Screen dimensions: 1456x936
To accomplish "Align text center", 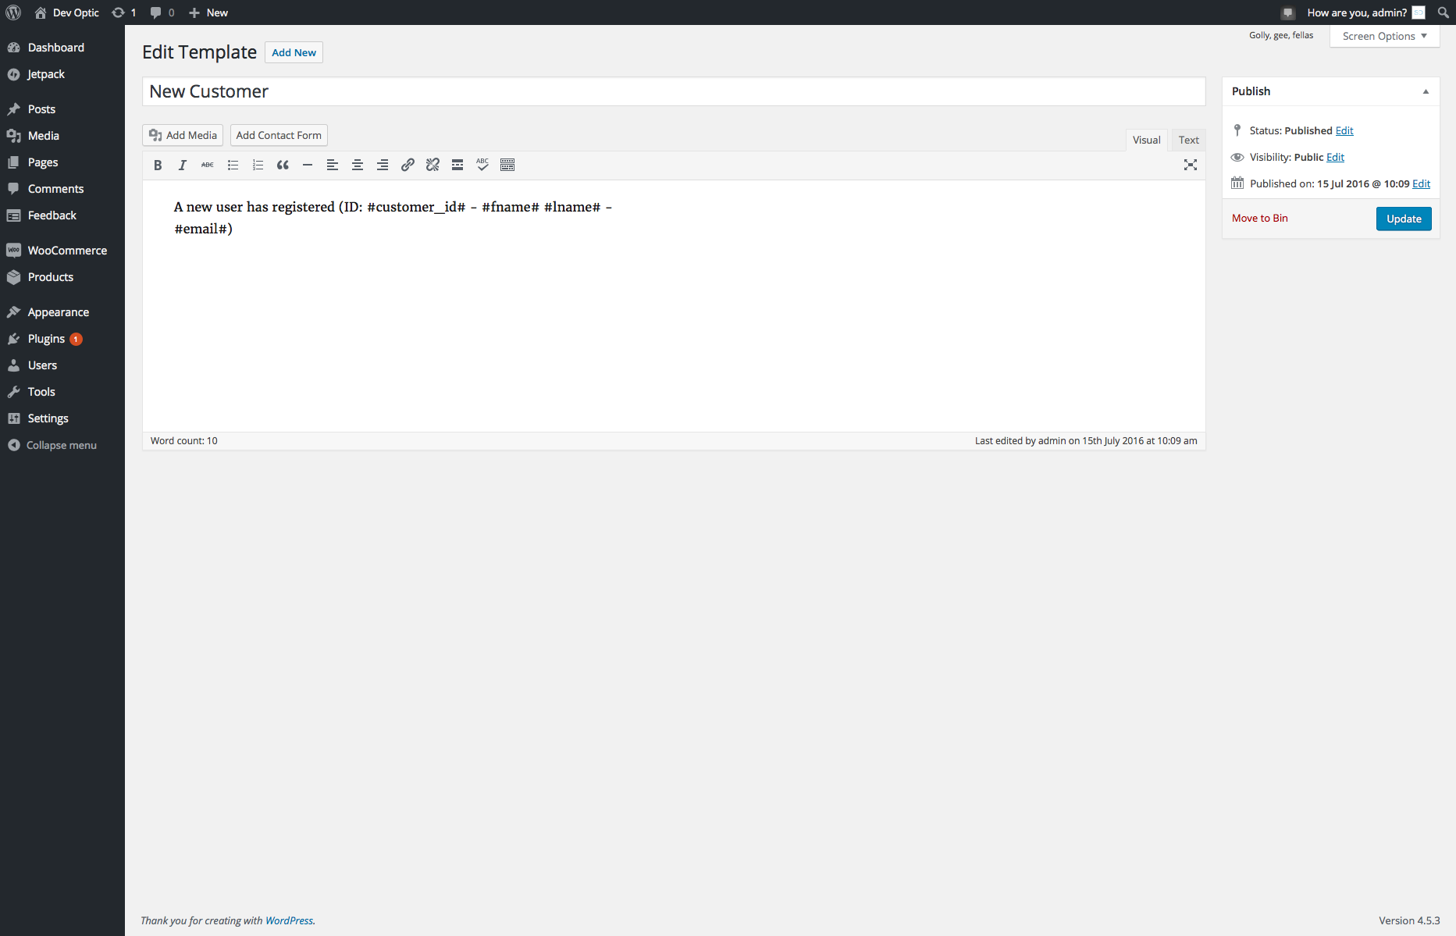I will 358,165.
